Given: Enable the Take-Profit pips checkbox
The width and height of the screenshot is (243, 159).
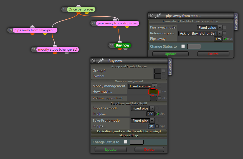Looking at the screenshot, I should pos(157,126).
